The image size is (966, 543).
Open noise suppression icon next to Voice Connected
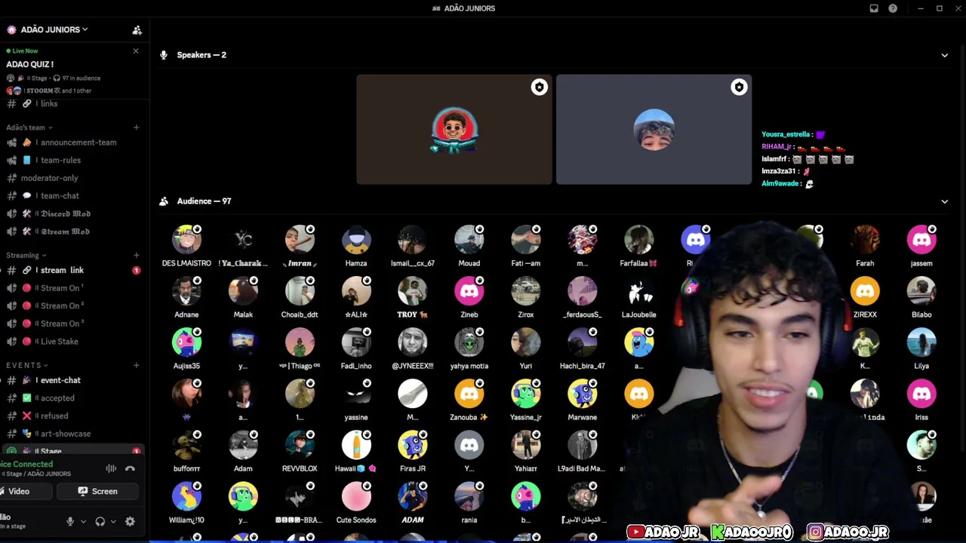pyautogui.click(x=111, y=468)
